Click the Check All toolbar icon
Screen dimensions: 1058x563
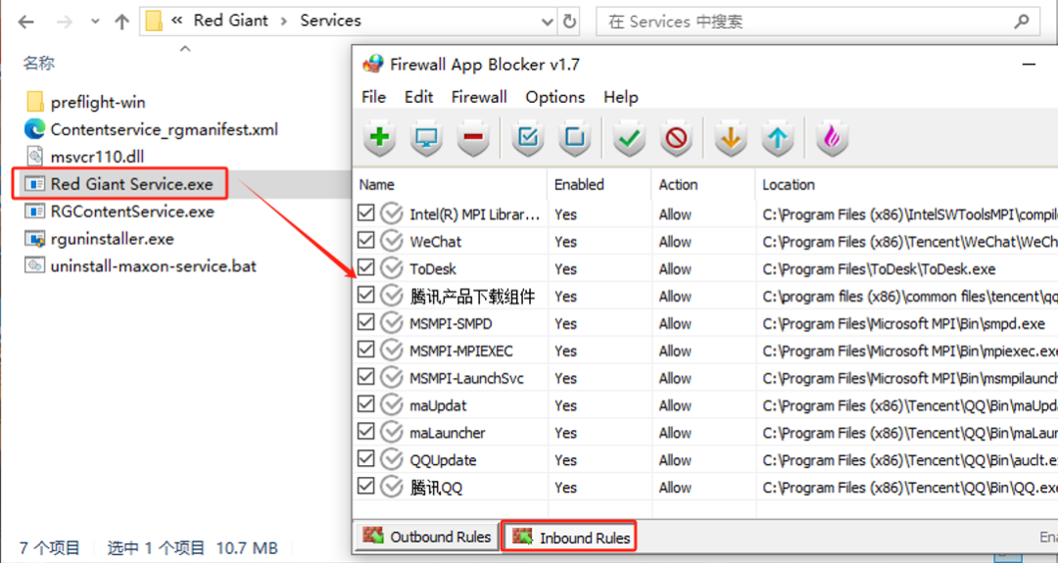click(528, 137)
